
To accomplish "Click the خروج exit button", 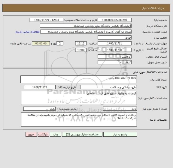I will (x=31, y=134).
